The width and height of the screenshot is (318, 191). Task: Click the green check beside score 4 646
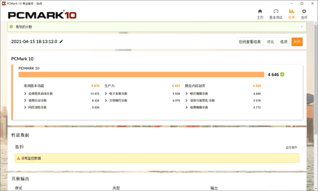point(282,74)
